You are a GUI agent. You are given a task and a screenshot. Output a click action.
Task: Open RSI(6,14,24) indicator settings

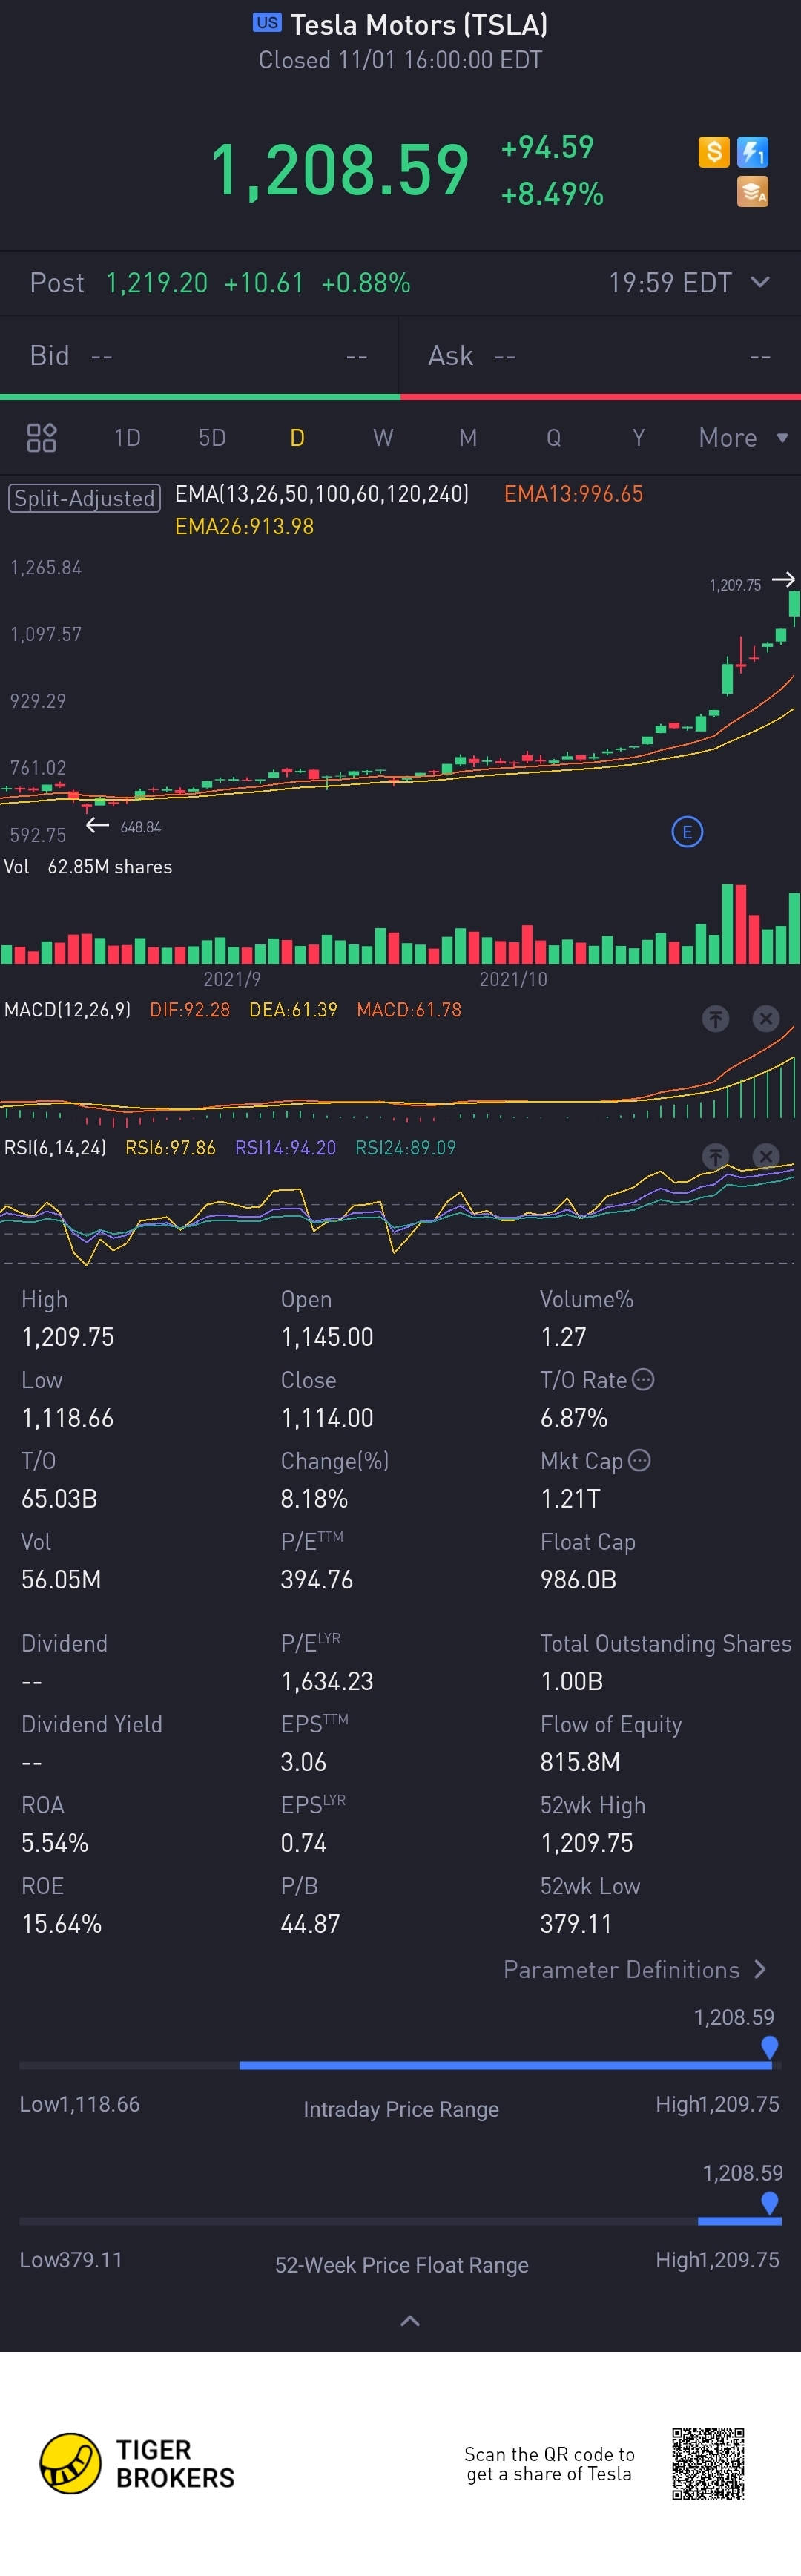[x=55, y=1147]
